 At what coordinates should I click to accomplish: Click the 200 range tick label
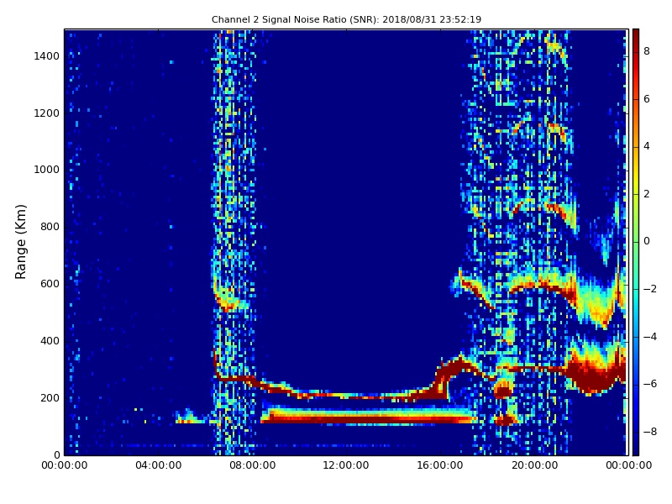coord(50,397)
